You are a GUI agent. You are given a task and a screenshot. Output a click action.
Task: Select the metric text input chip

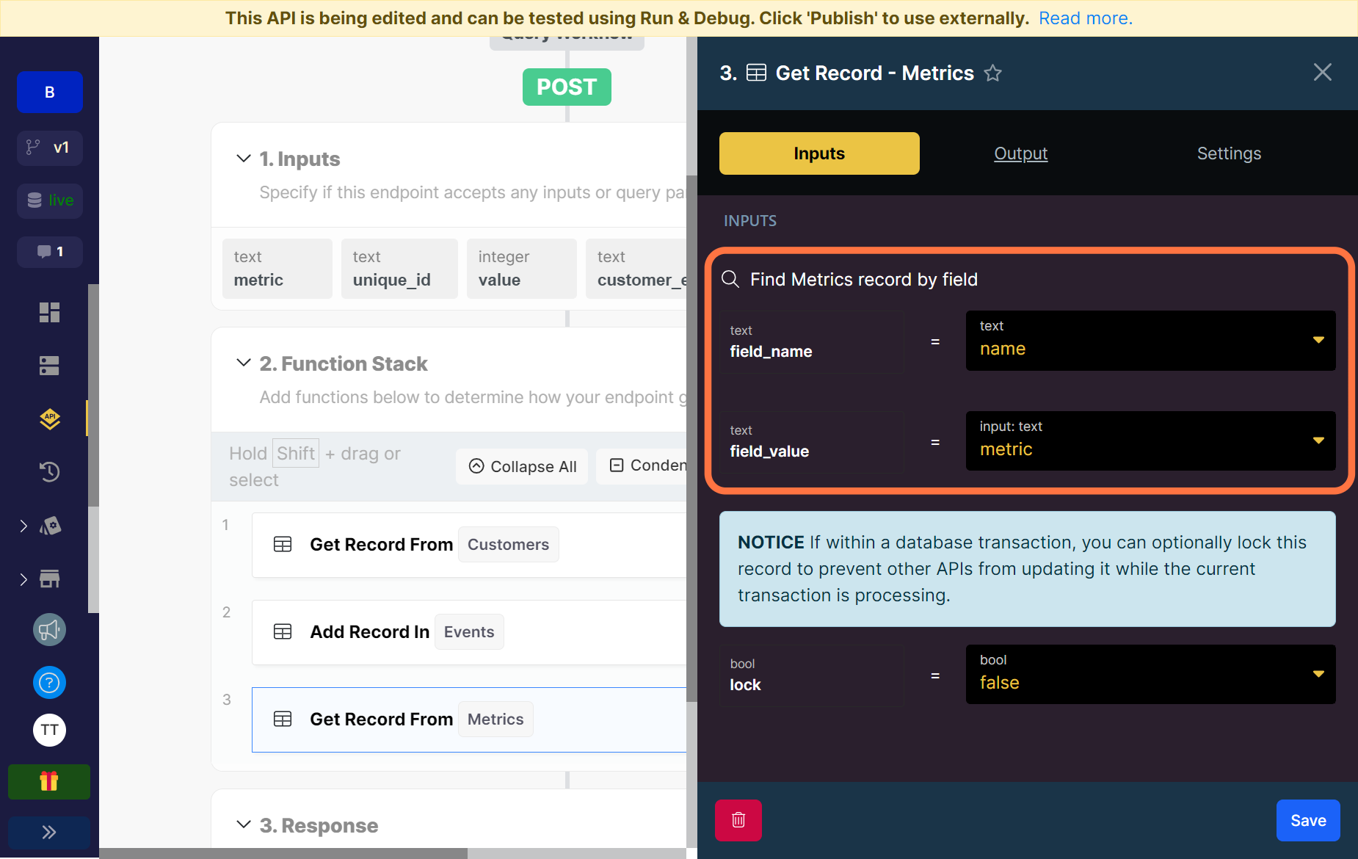pyautogui.click(x=277, y=269)
